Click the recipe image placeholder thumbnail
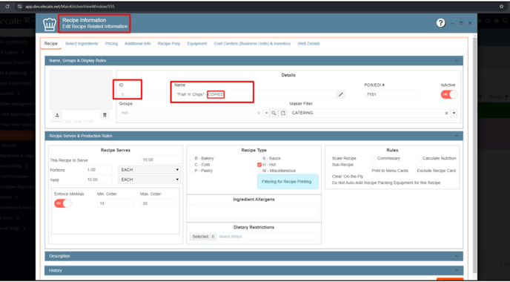The width and height of the screenshot is (510, 282). (81, 90)
